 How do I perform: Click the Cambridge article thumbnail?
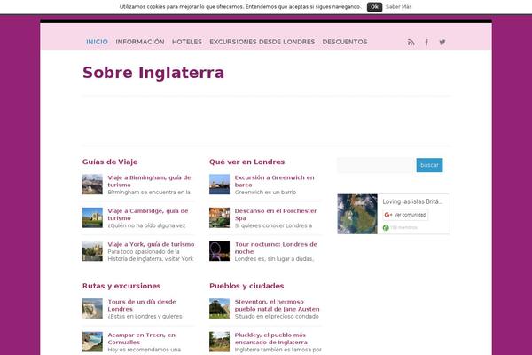click(92, 217)
